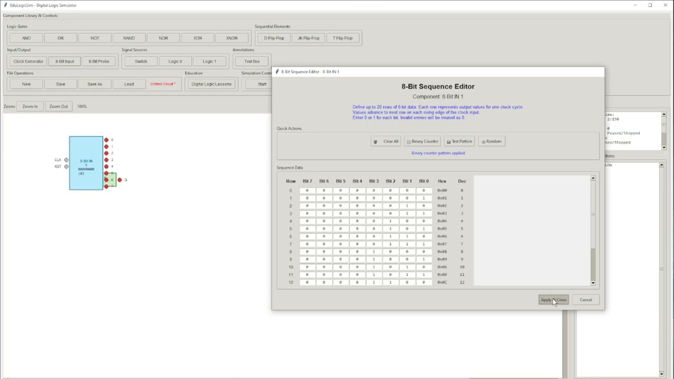This screenshot has width=674, height=379.
Task: Add a Logic 0 signal source
Action: coord(175,61)
